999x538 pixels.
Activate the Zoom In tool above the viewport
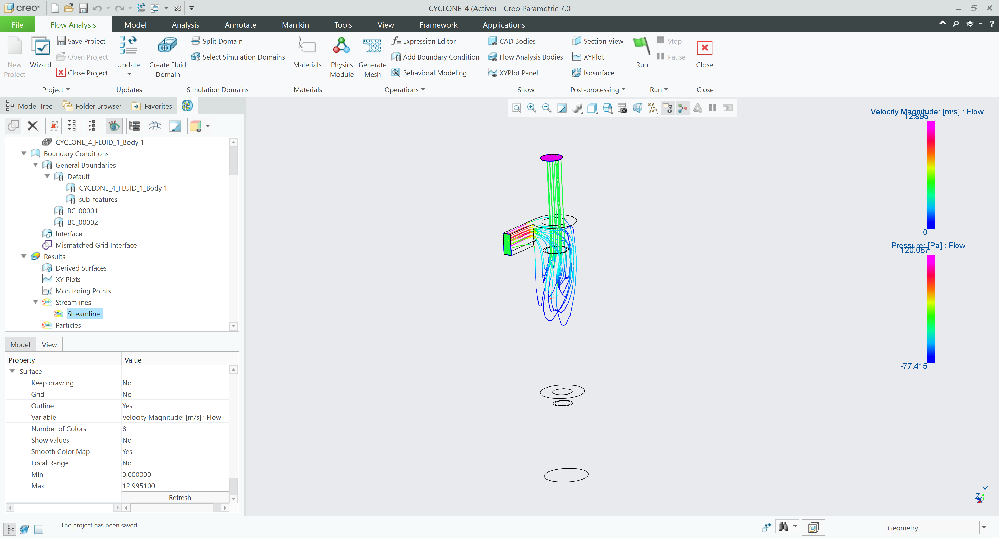531,108
